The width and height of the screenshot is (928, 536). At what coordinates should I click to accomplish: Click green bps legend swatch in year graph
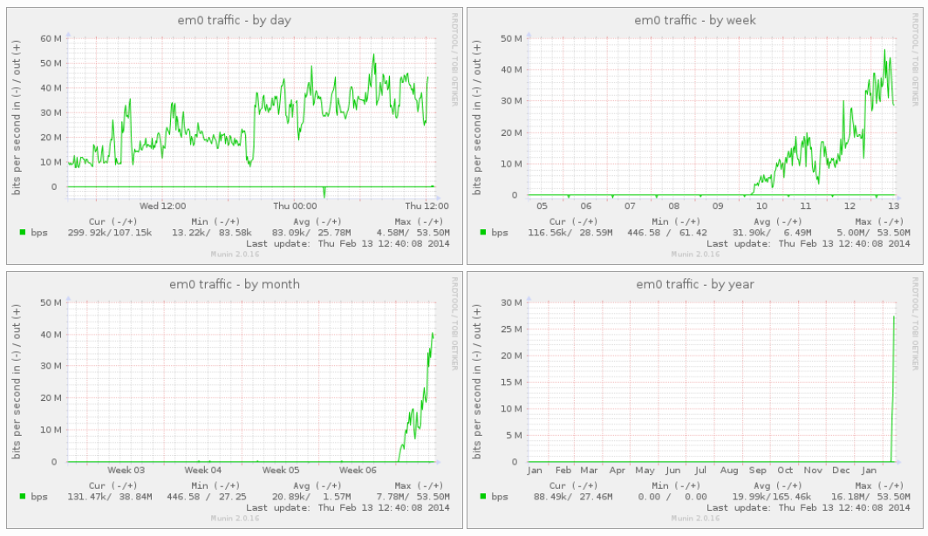click(482, 497)
